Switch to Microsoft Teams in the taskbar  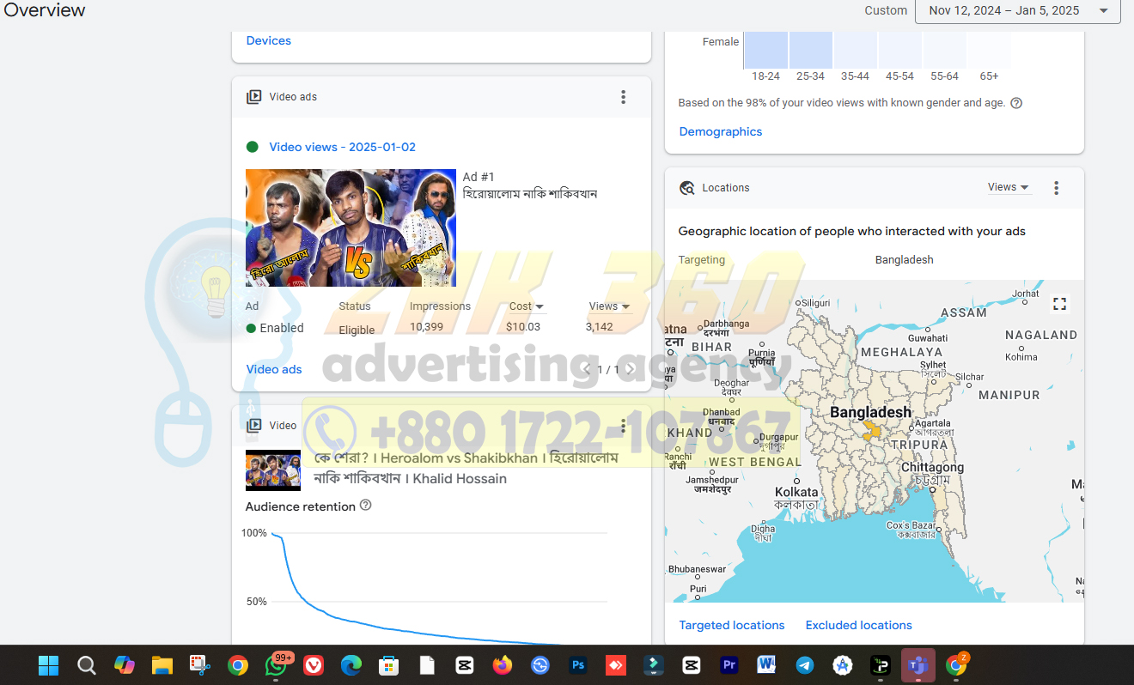(918, 665)
